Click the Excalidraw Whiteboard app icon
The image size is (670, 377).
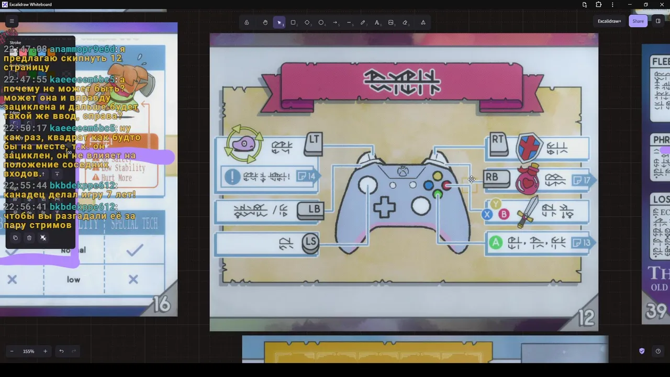click(x=5, y=5)
